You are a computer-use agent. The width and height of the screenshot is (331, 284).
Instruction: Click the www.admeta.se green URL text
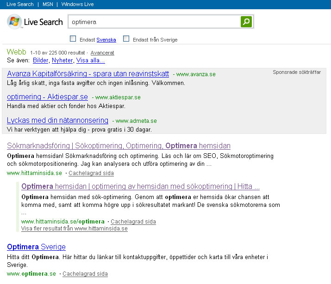136,121
